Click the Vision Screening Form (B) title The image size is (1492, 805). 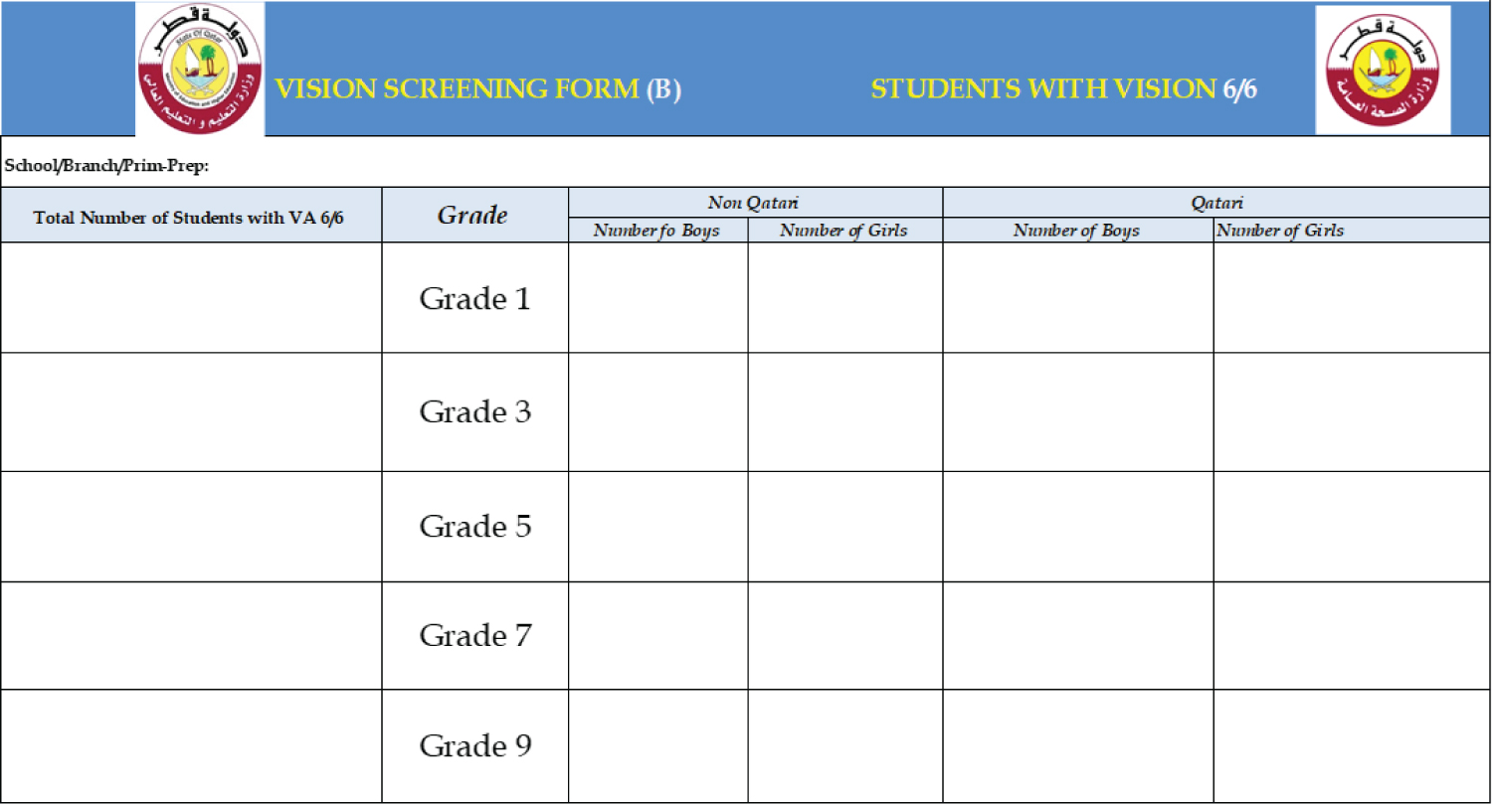(x=478, y=89)
